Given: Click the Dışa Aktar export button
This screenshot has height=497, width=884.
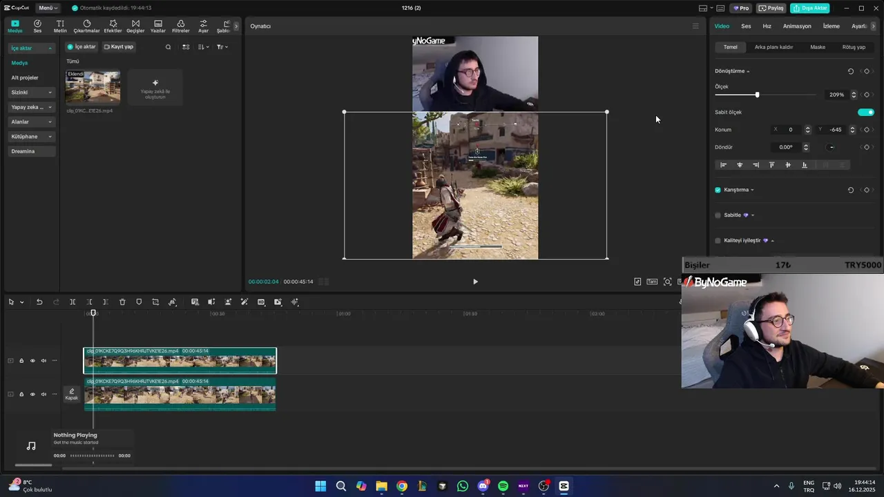Looking at the screenshot, I should point(809,8).
